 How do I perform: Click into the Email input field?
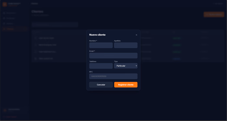[x=113, y=55]
